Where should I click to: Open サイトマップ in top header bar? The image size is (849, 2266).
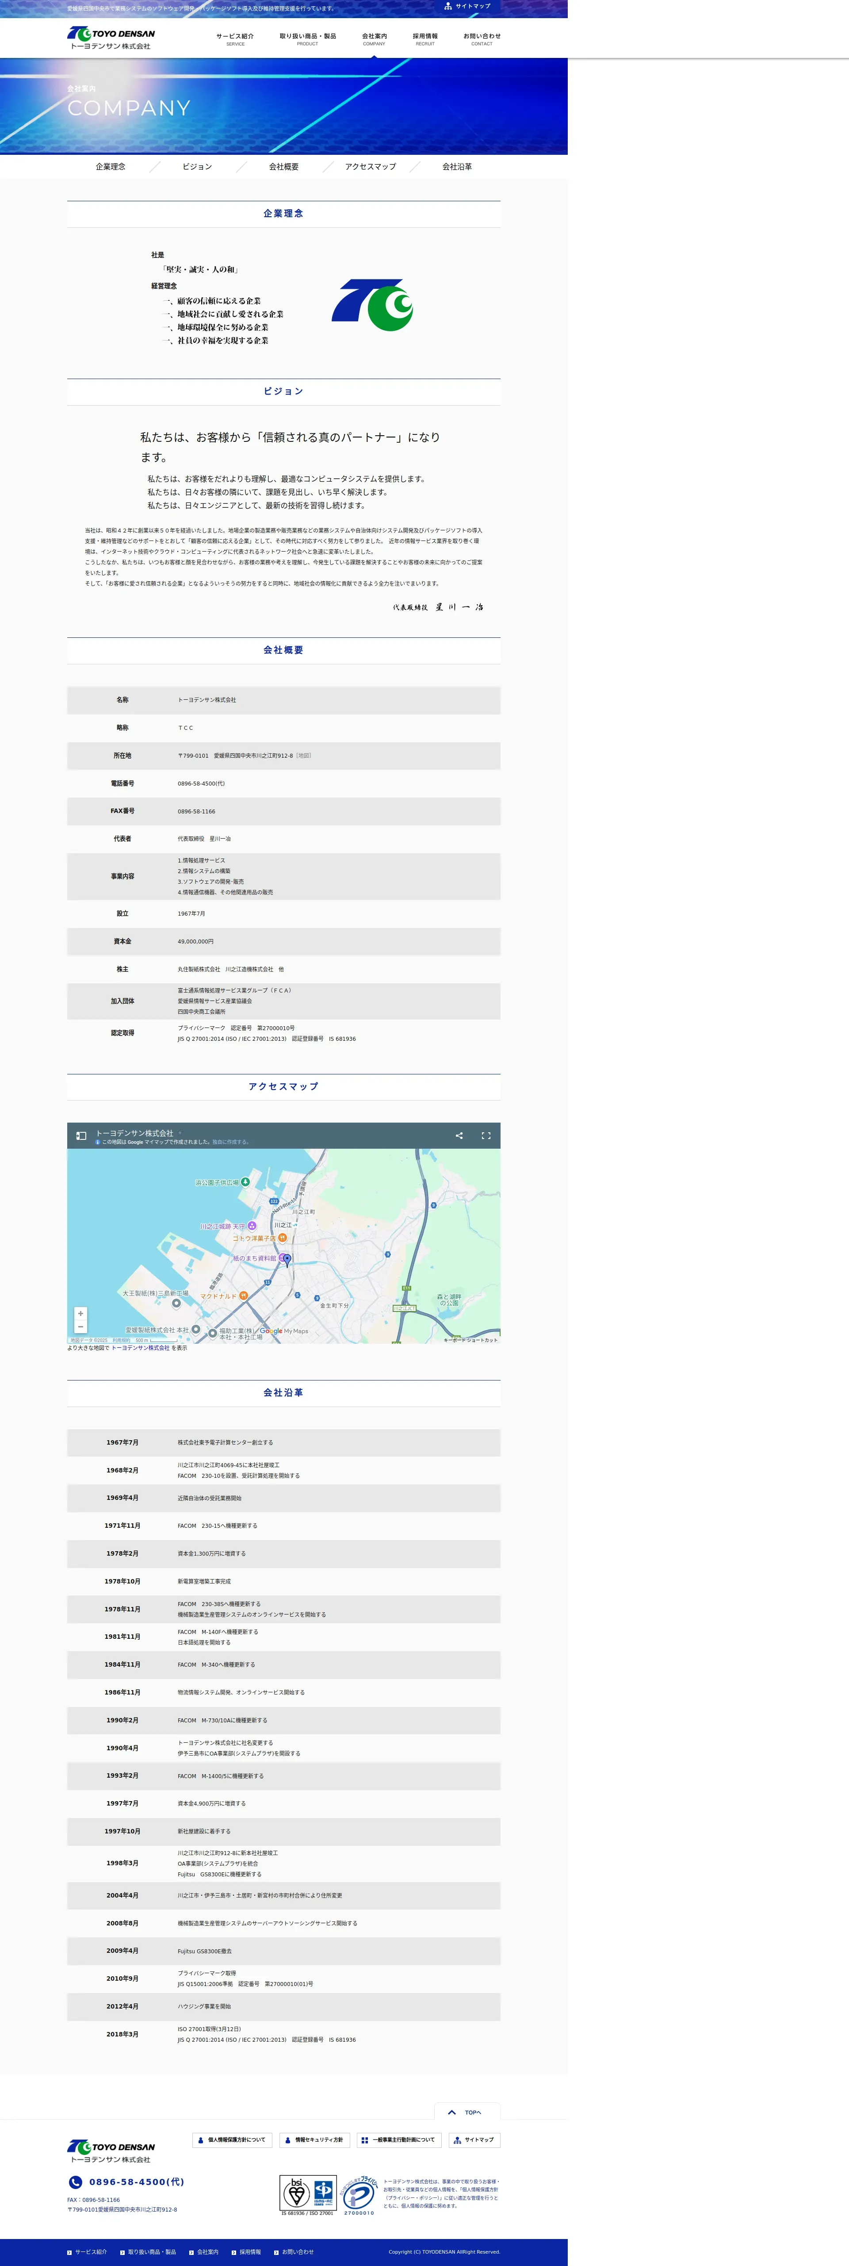[x=467, y=6]
